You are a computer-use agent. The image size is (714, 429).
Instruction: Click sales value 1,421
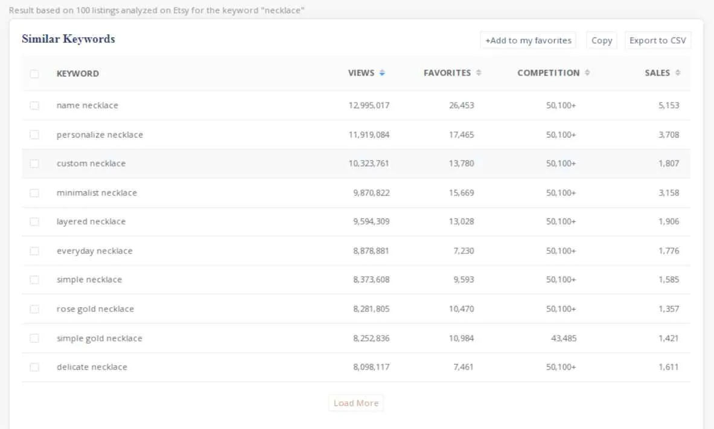669,338
